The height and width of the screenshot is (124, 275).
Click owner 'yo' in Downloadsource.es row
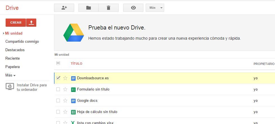pyautogui.click(x=256, y=78)
